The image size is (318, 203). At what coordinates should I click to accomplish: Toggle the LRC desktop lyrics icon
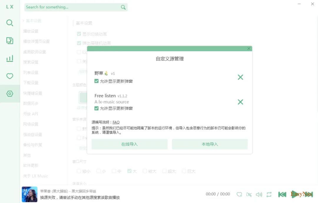pos(249,194)
